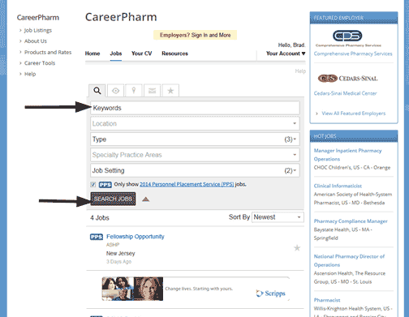Open Help in the sidebar
Screen dimensions: 409x317
pyautogui.click(x=30, y=74)
